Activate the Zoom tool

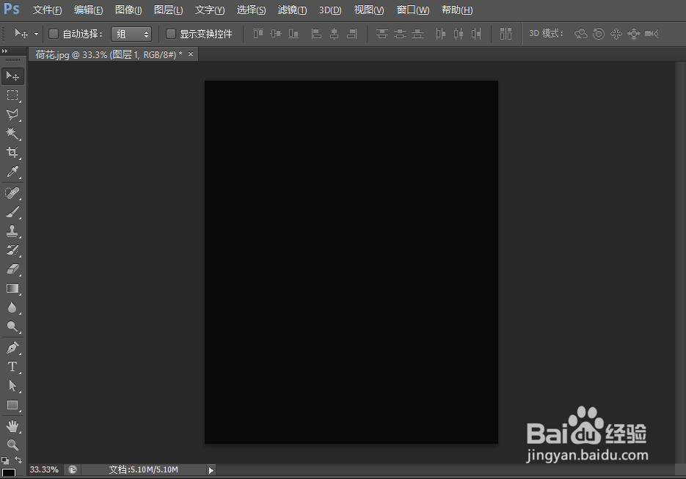(x=12, y=445)
